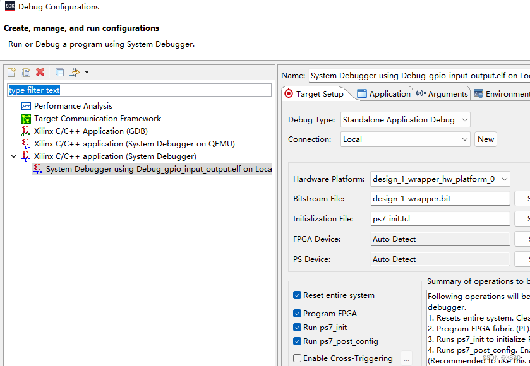Open the filter launch configurations icon
The image size is (530, 366).
(x=75, y=73)
